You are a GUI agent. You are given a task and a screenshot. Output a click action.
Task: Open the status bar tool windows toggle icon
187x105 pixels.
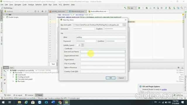(x=2, y=98)
